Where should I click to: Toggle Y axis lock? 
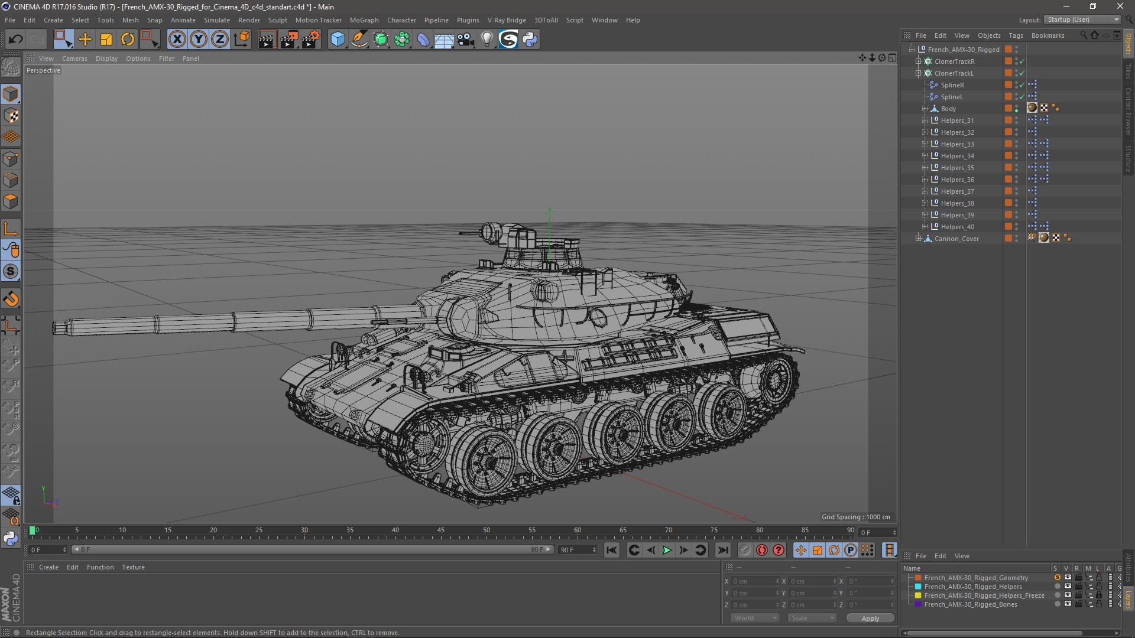coord(199,40)
